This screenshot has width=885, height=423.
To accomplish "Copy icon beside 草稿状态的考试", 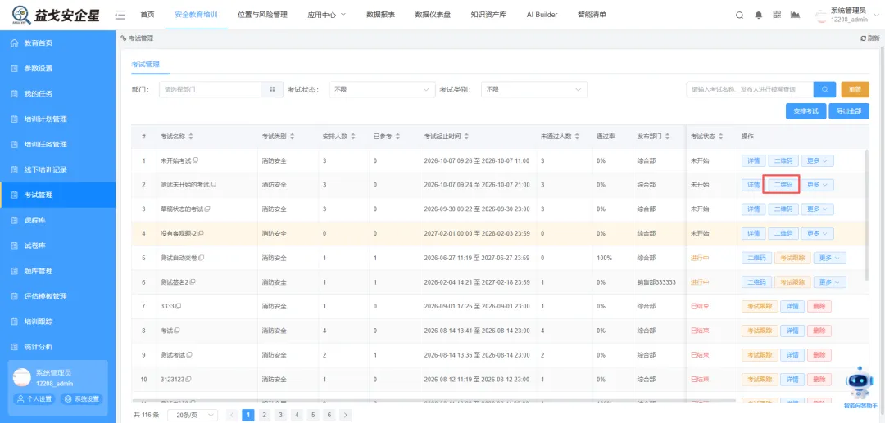I will [x=207, y=209].
